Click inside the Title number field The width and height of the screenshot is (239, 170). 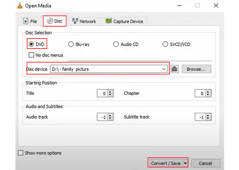pos(102,93)
